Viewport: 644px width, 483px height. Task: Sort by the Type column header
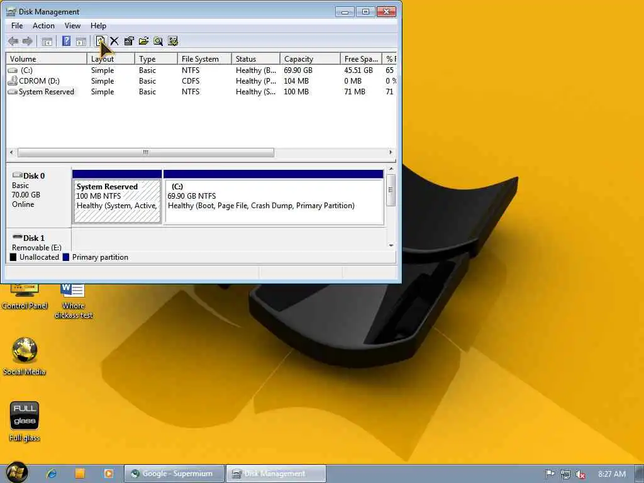pyautogui.click(x=156, y=58)
